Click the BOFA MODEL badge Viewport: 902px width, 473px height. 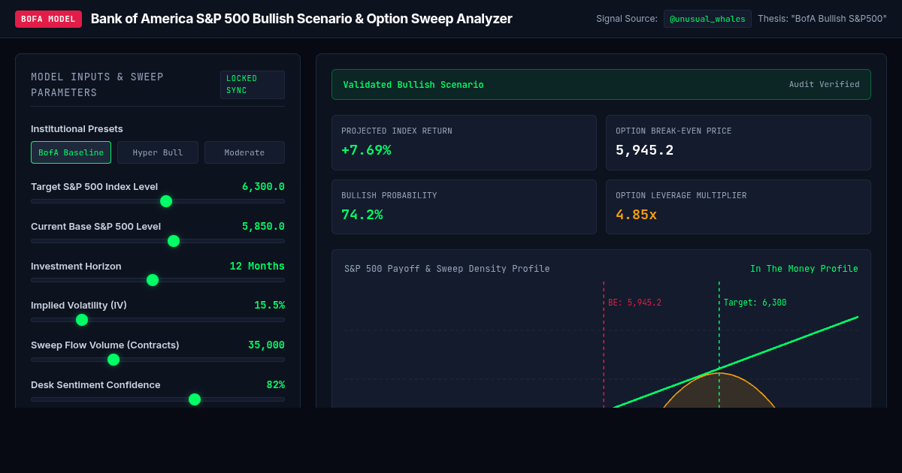(48, 19)
